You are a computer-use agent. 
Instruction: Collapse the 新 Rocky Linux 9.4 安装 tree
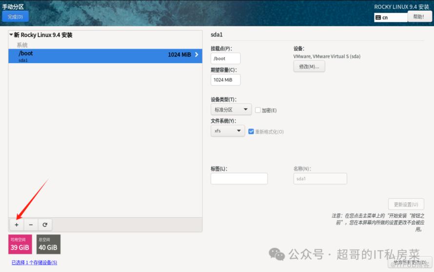point(11,35)
